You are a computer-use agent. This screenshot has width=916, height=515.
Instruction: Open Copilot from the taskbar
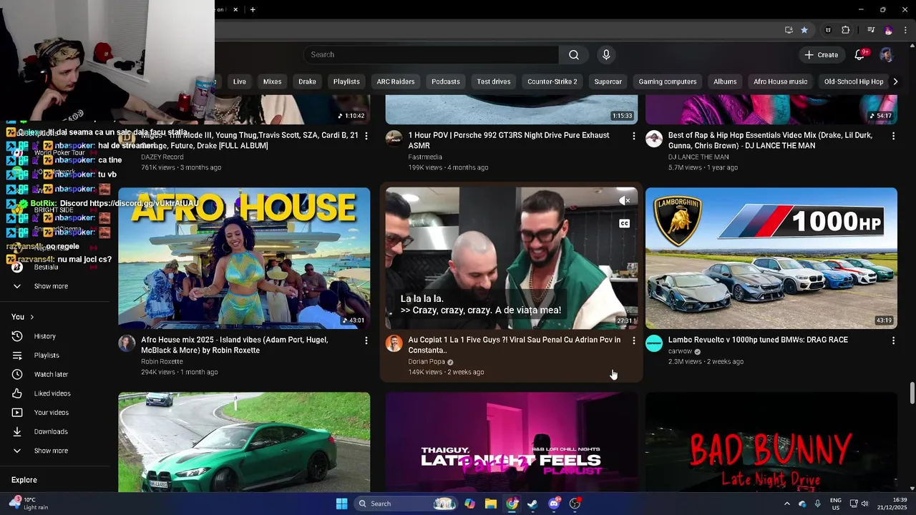point(469,504)
